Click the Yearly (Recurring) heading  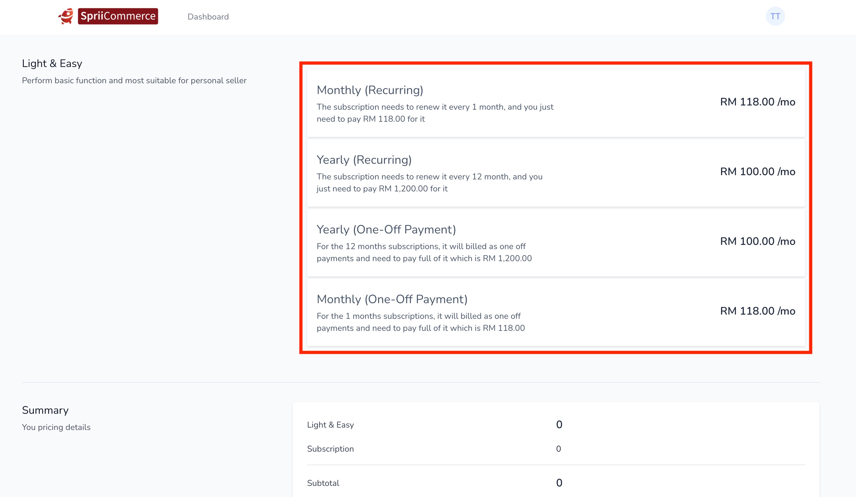tap(364, 160)
